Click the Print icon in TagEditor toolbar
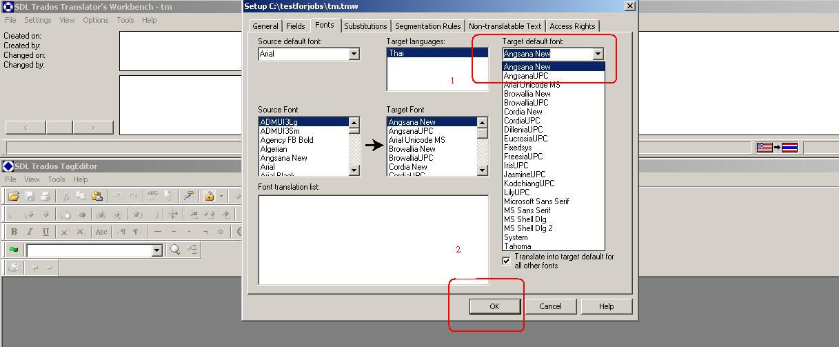Viewport: 839px width, 347px height. click(x=46, y=197)
